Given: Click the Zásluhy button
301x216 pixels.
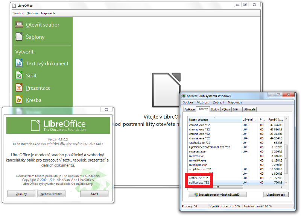Looking at the screenshot, I should (x=21, y=194).
